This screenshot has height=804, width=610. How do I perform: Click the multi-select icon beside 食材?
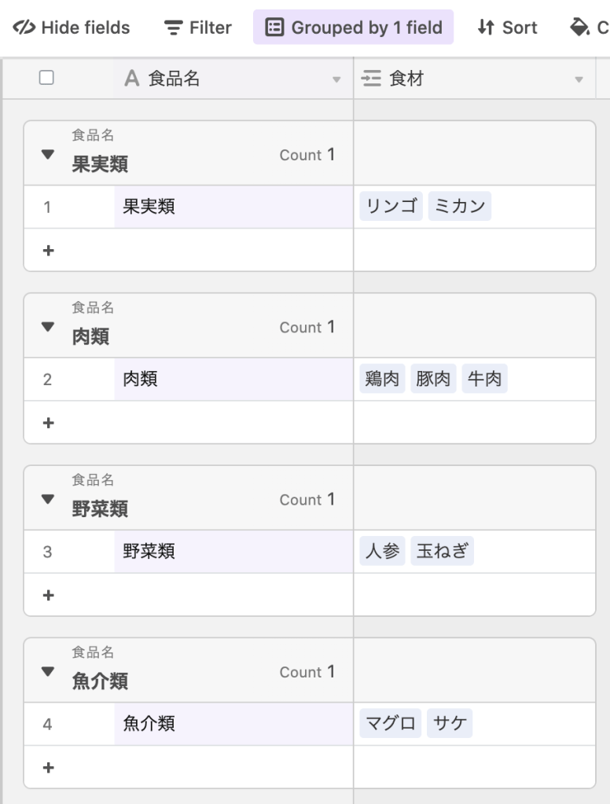tap(371, 79)
